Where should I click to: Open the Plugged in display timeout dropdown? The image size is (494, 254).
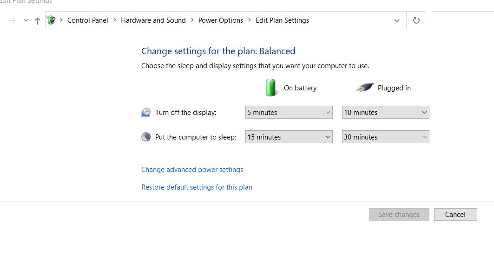coord(386,112)
